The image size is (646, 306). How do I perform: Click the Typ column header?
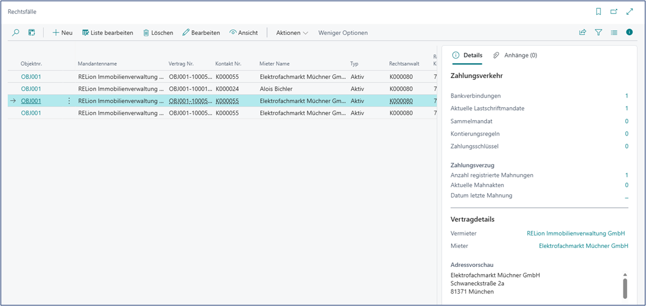354,64
